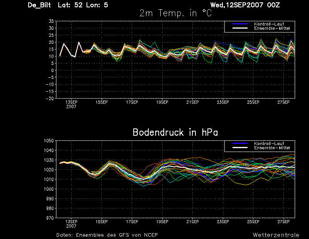Click the blue Kontroll-Lauf swatch in temperature legend

pyautogui.click(x=240, y=24)
